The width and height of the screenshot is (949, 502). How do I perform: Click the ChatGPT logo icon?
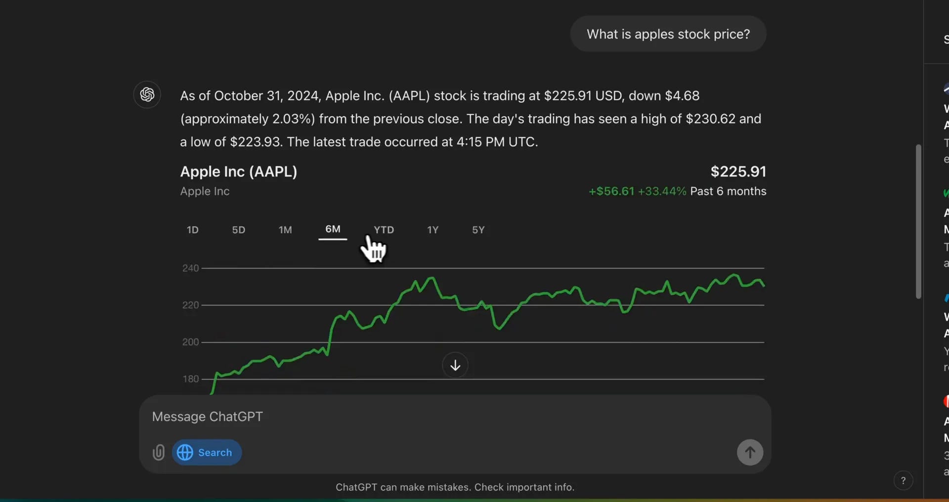coord(147,94)
